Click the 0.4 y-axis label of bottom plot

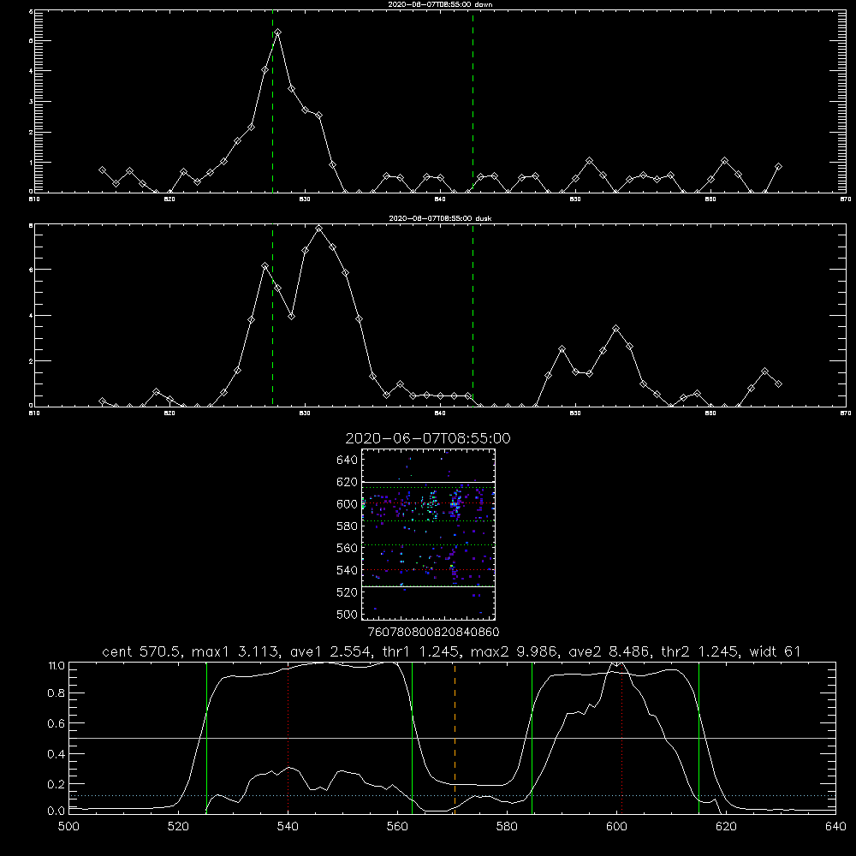click(x=56, y=754)
